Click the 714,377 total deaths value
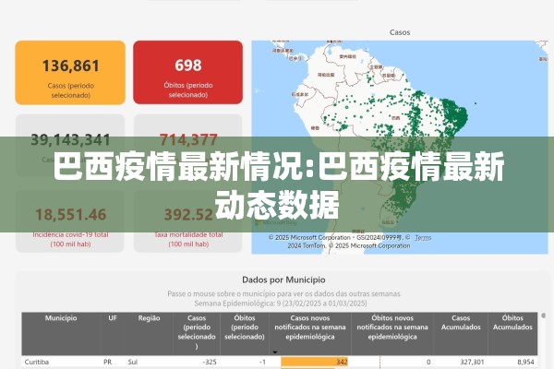 point(188,140)
